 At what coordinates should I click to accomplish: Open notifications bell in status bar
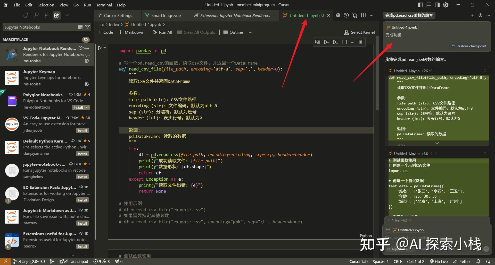click(478, 261)
